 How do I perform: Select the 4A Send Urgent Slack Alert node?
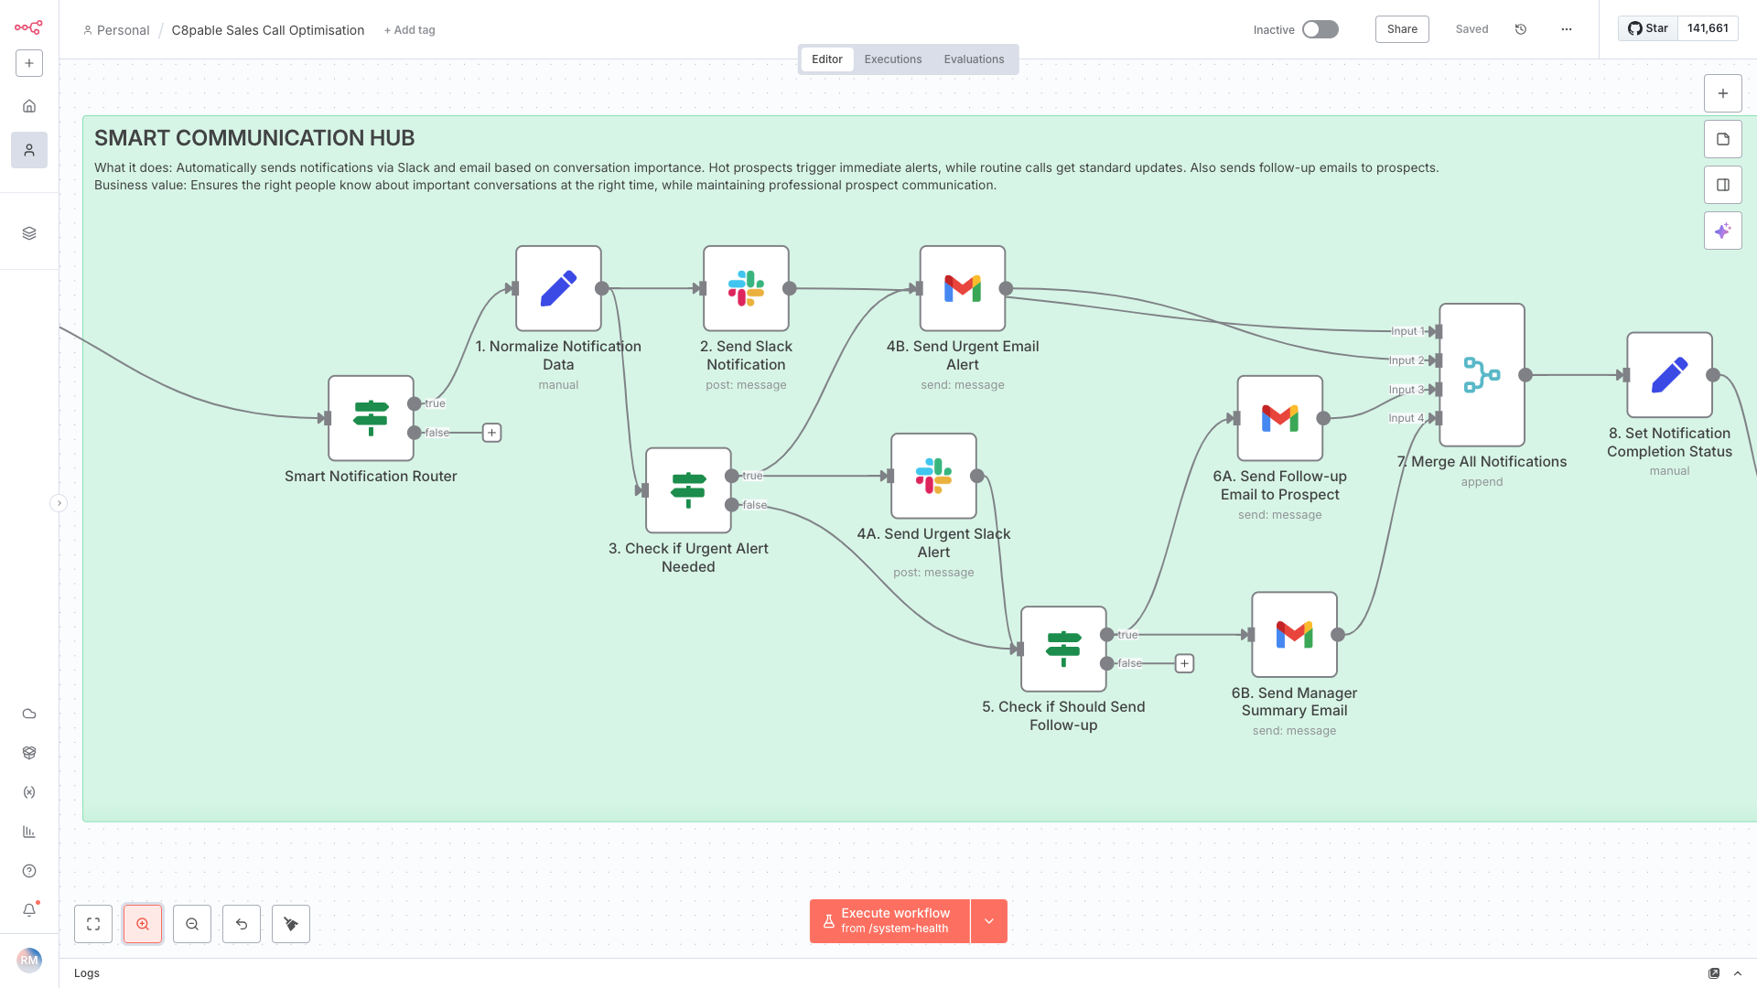[933, 476]
